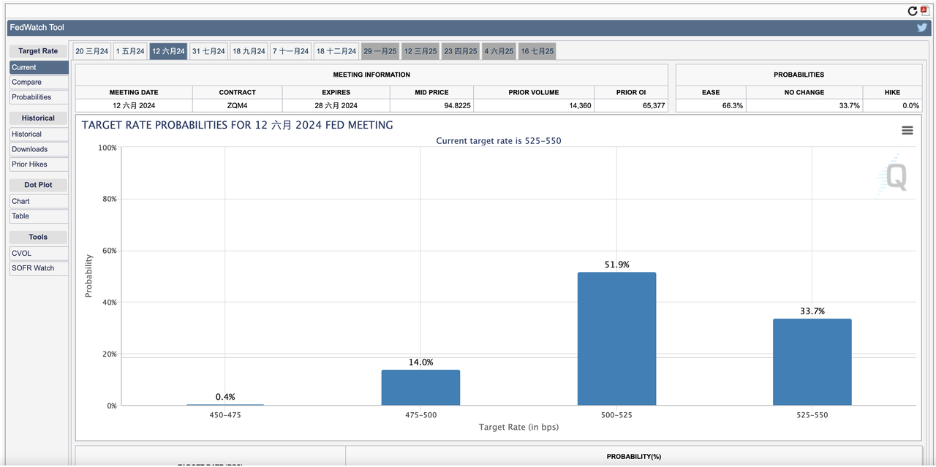Click the 525-550 bar showing 33.7%
This screenshot has width=936, height=467.
coord(812,362)
